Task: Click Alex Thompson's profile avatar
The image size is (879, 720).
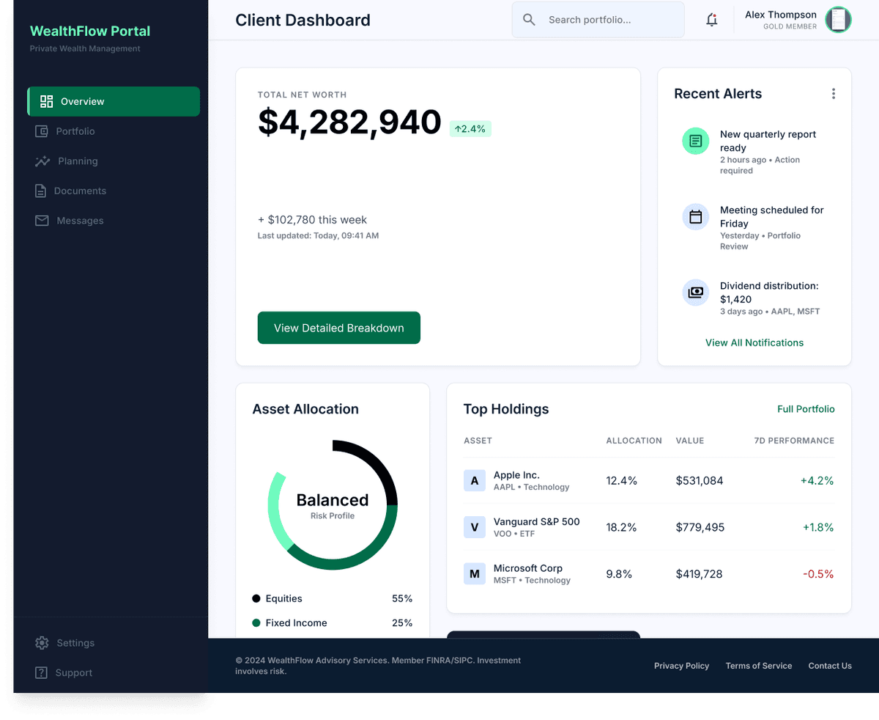Action: (839, 20)
